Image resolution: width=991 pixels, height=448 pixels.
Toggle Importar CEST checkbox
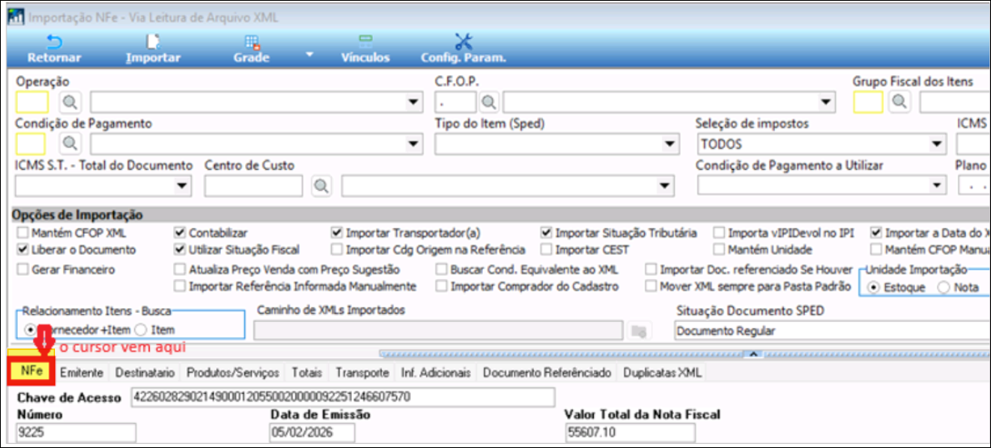547,250
